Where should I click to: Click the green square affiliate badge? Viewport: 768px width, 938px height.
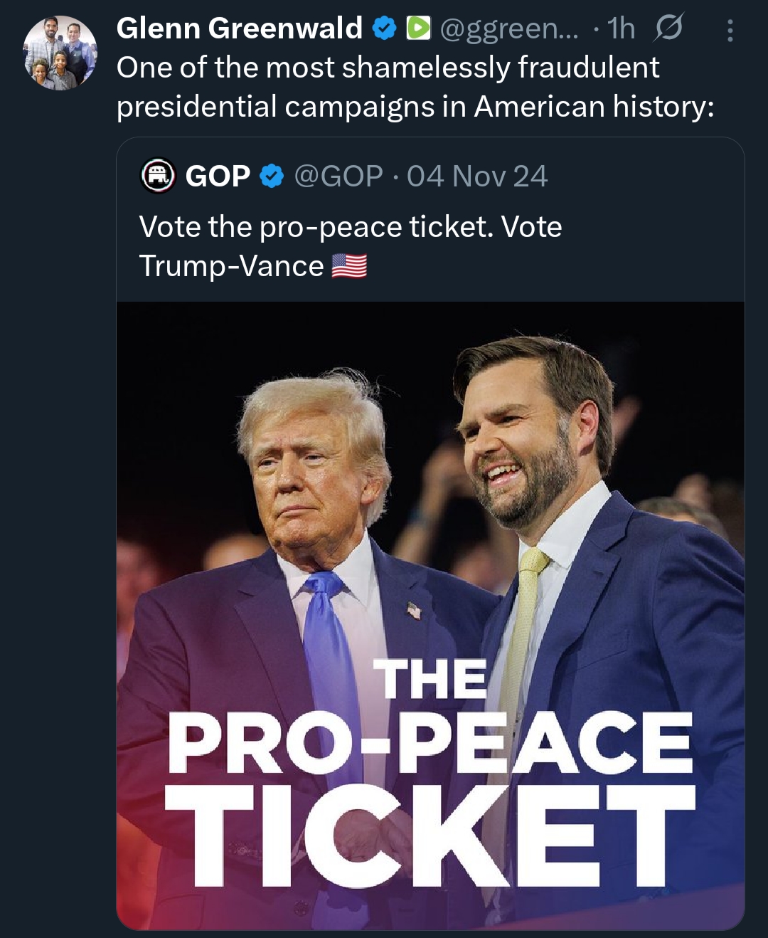[x=418, y=28]
